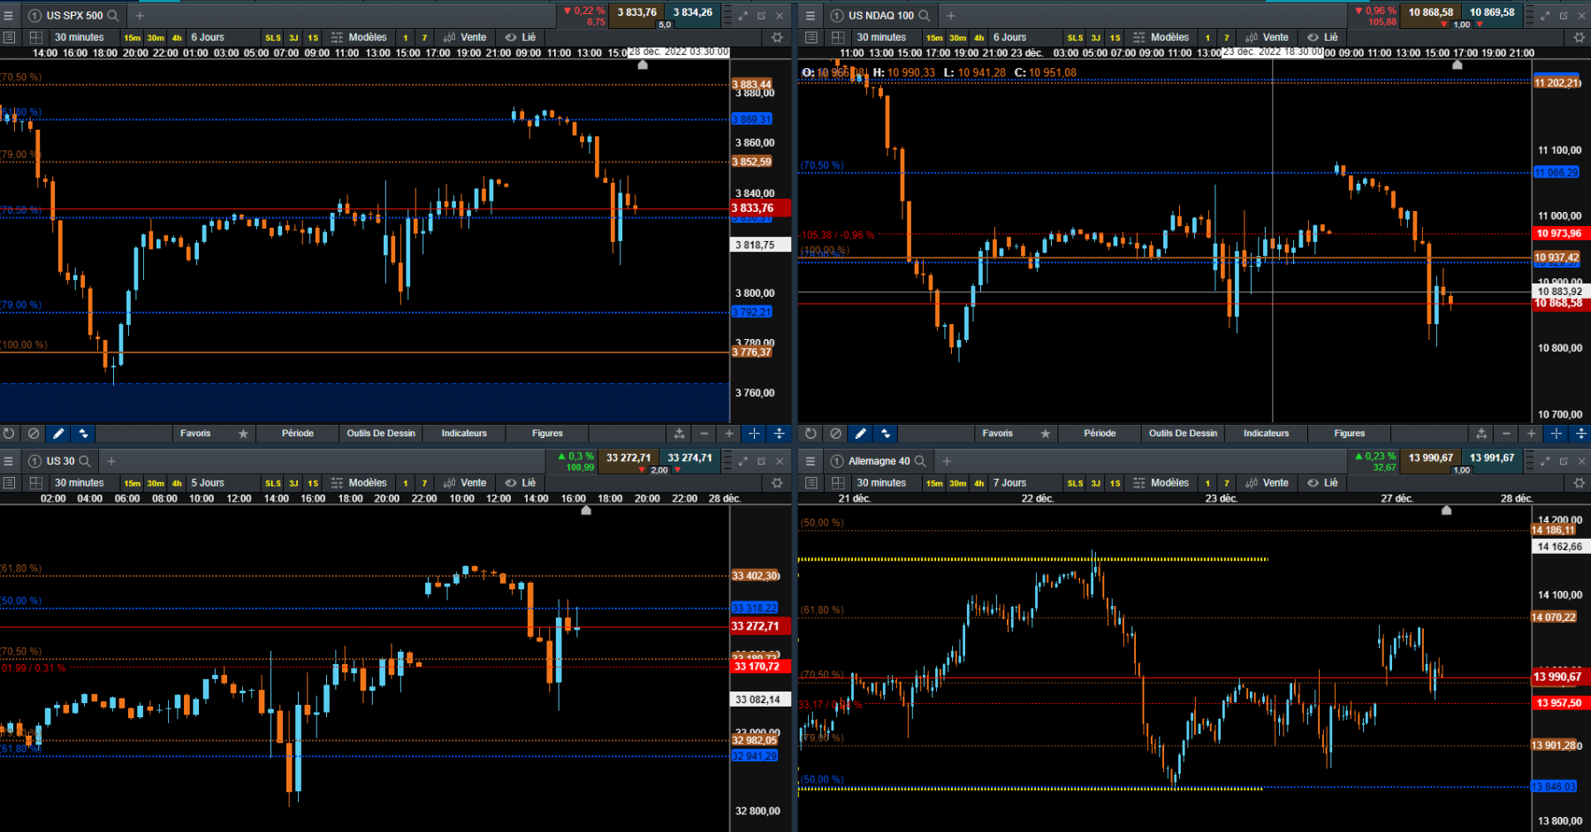Open settings gear of US 30 chart
This screenshot has height=832, width=1591.
(x=777, y=483)
